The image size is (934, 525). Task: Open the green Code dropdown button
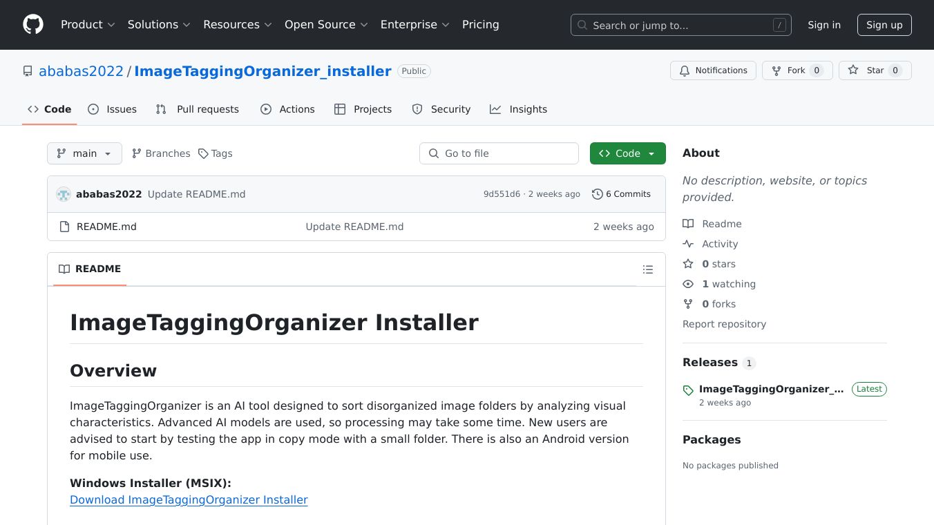[x=628, y=153]
